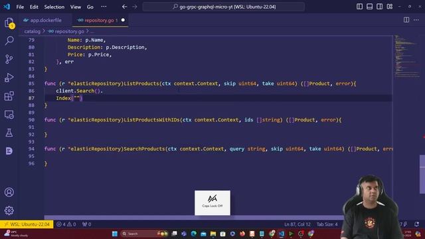Open the repository.go breadcrumb
425x239 pixels.
(x=69, y=31)
